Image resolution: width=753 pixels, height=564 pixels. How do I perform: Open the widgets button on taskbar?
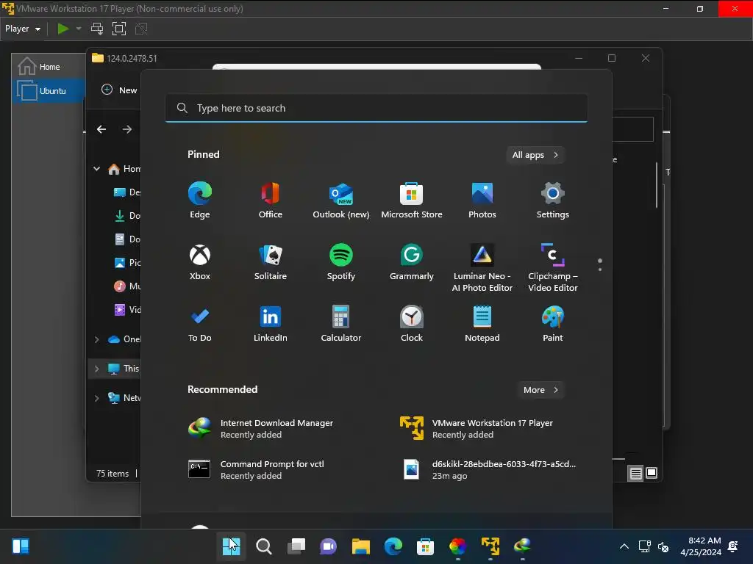coord(21,546)
